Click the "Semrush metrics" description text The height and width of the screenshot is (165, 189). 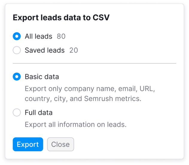(x=112, y=99)
